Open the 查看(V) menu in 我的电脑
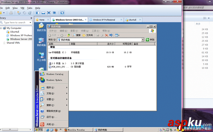This screenshot has height=132, width=213. [x=74, y=31]
